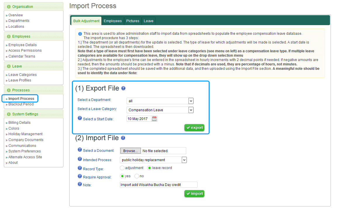Choose no for Require Approval
This screenshot has width=337, height=212.
click(137, 176)
